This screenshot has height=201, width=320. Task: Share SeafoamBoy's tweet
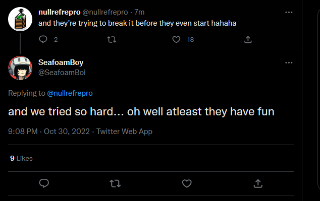pyautogui.click(x=258, y=183)
